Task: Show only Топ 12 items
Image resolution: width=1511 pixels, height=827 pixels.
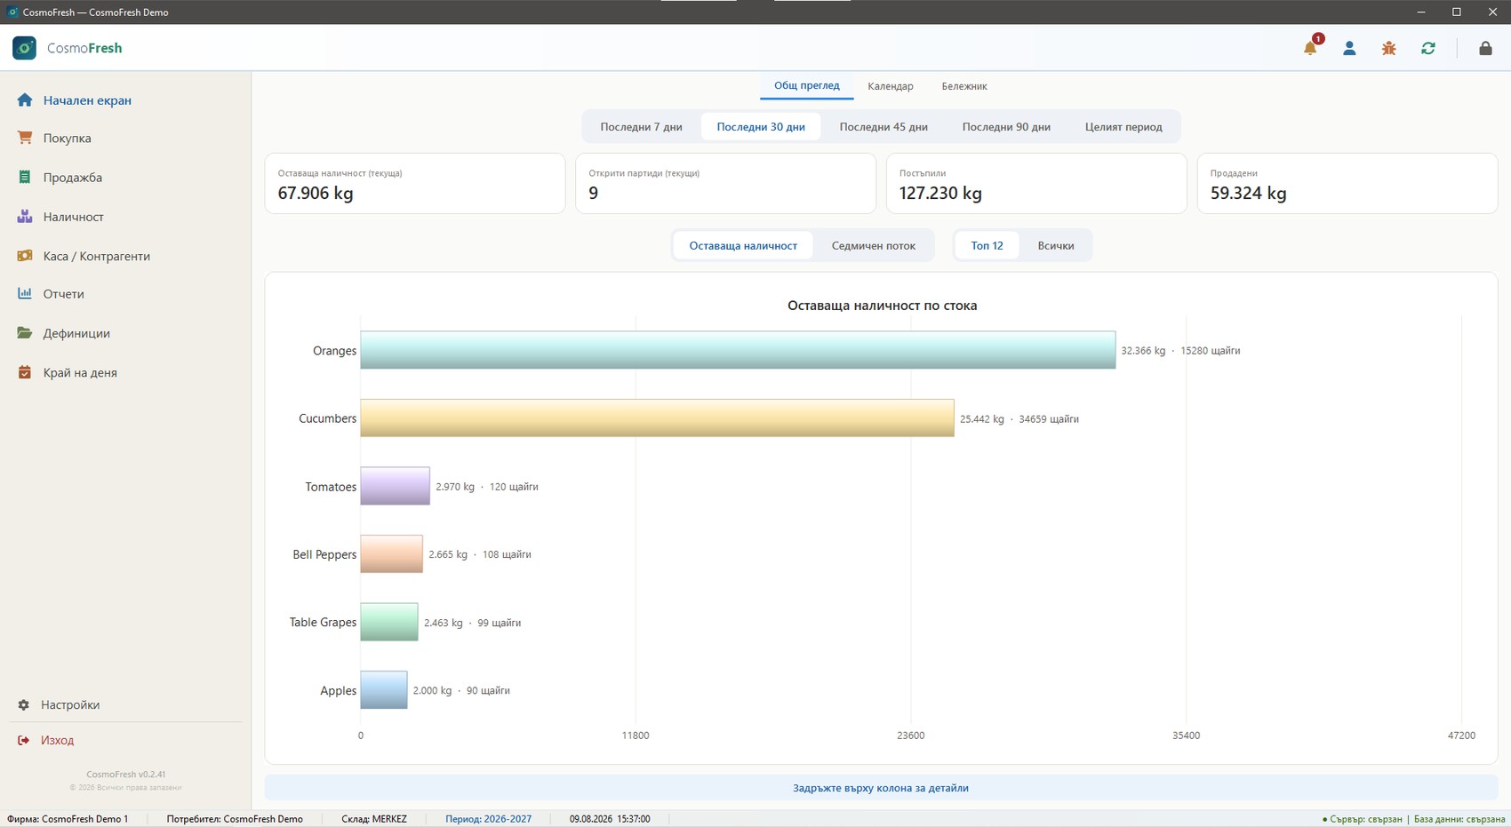Action: click(x=987, y=245)
